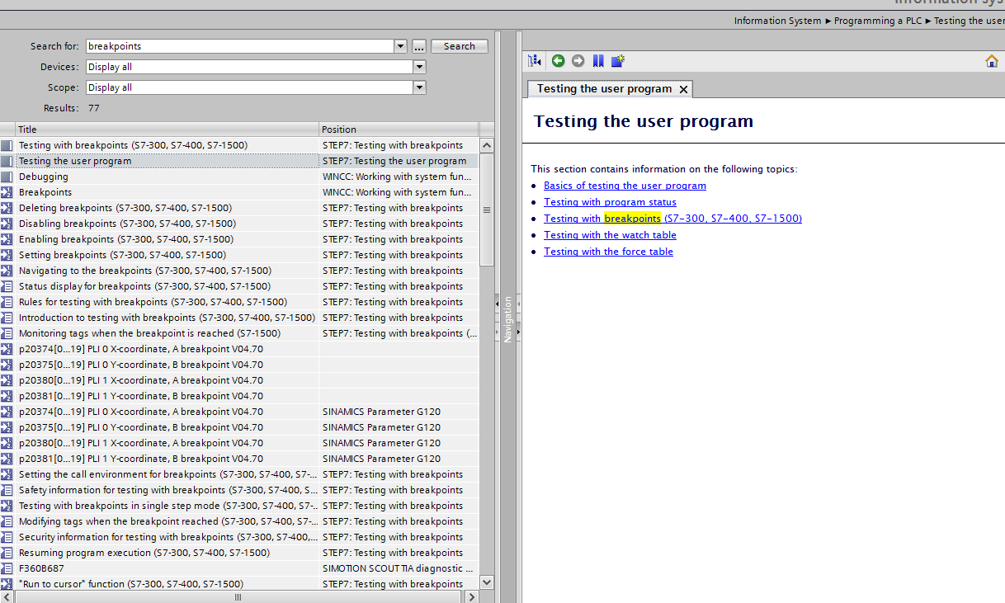The height and width of the screenshot is (603, 1005).
Task: Select Rules for testing with breakpoints result
Action: [239, 302]
